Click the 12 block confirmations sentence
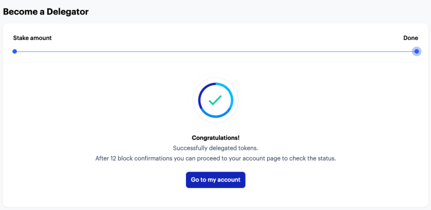 click(x=215, y=158)
